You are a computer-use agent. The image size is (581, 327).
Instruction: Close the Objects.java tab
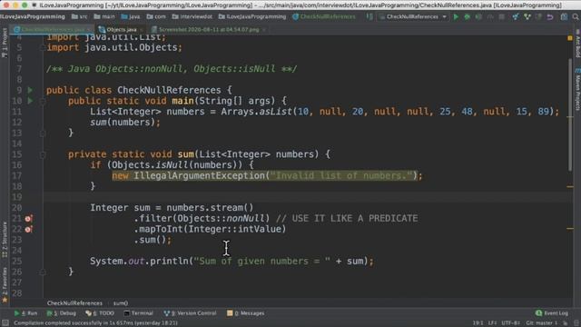pos(142,30)
